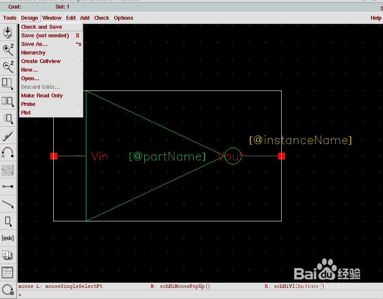Image resolution: width=383 pixels, height=299 pixels.
Task: Expand the Create Cellview submenu
Action: tap(51, 61)
